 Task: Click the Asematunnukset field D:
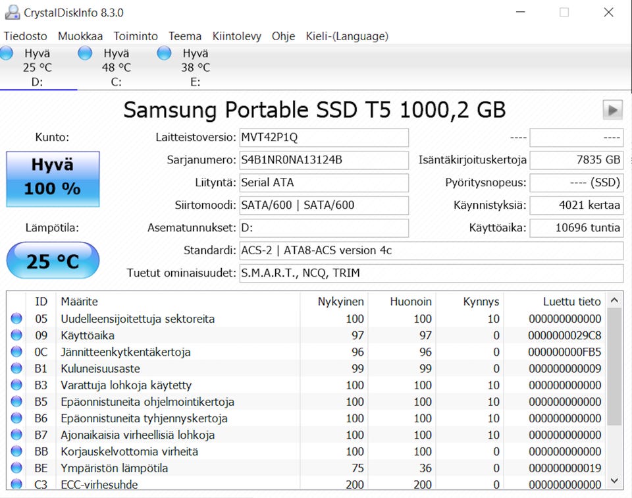click(x=324, y=228)
